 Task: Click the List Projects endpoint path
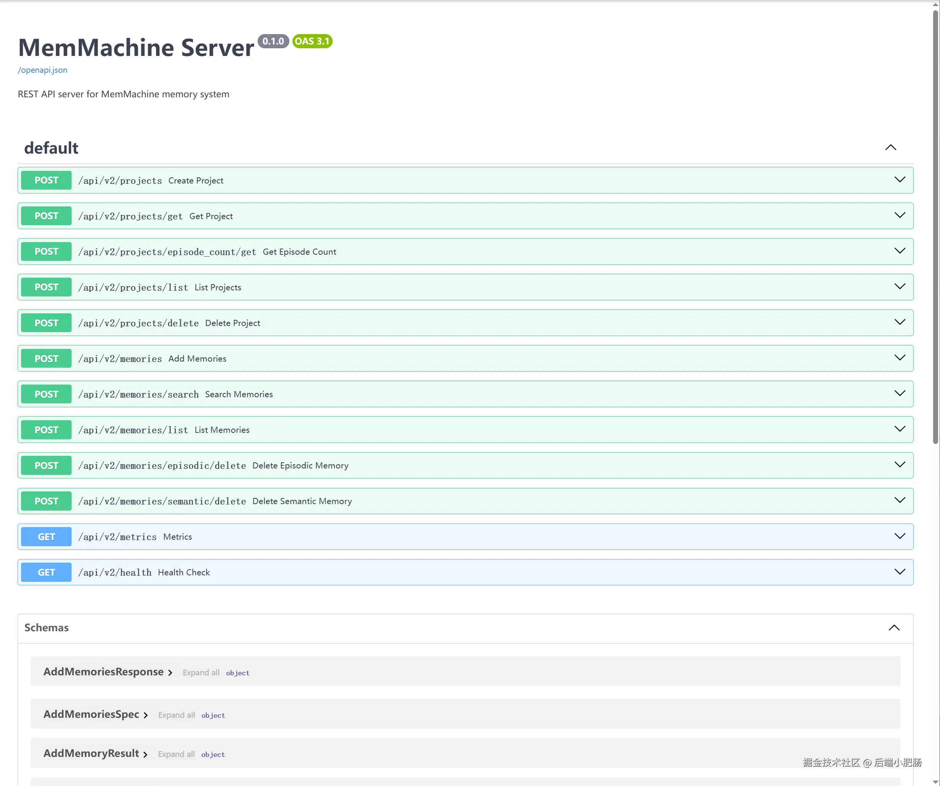tap(133, 288)
